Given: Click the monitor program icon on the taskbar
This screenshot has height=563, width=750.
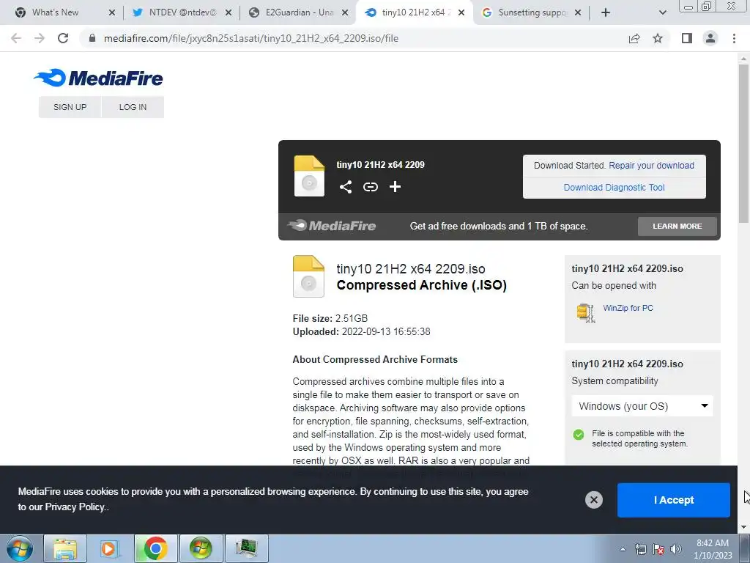Looking at the screenshot, I should click(246, 548).
